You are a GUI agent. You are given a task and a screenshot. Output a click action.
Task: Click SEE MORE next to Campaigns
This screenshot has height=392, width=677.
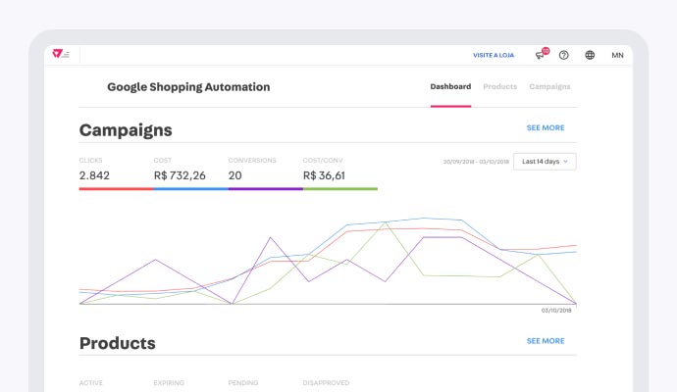[546, 127]
